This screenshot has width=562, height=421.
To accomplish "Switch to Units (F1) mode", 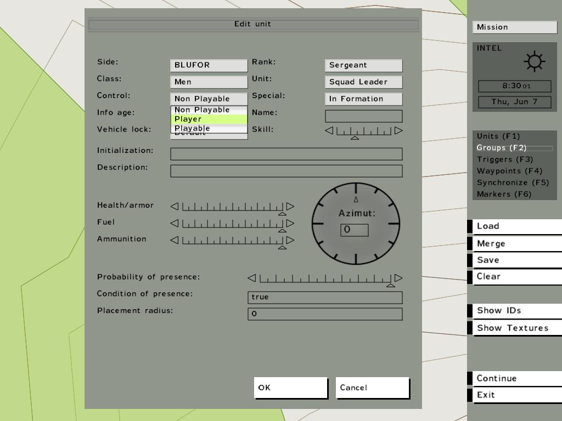I will [x=515, y=136].
